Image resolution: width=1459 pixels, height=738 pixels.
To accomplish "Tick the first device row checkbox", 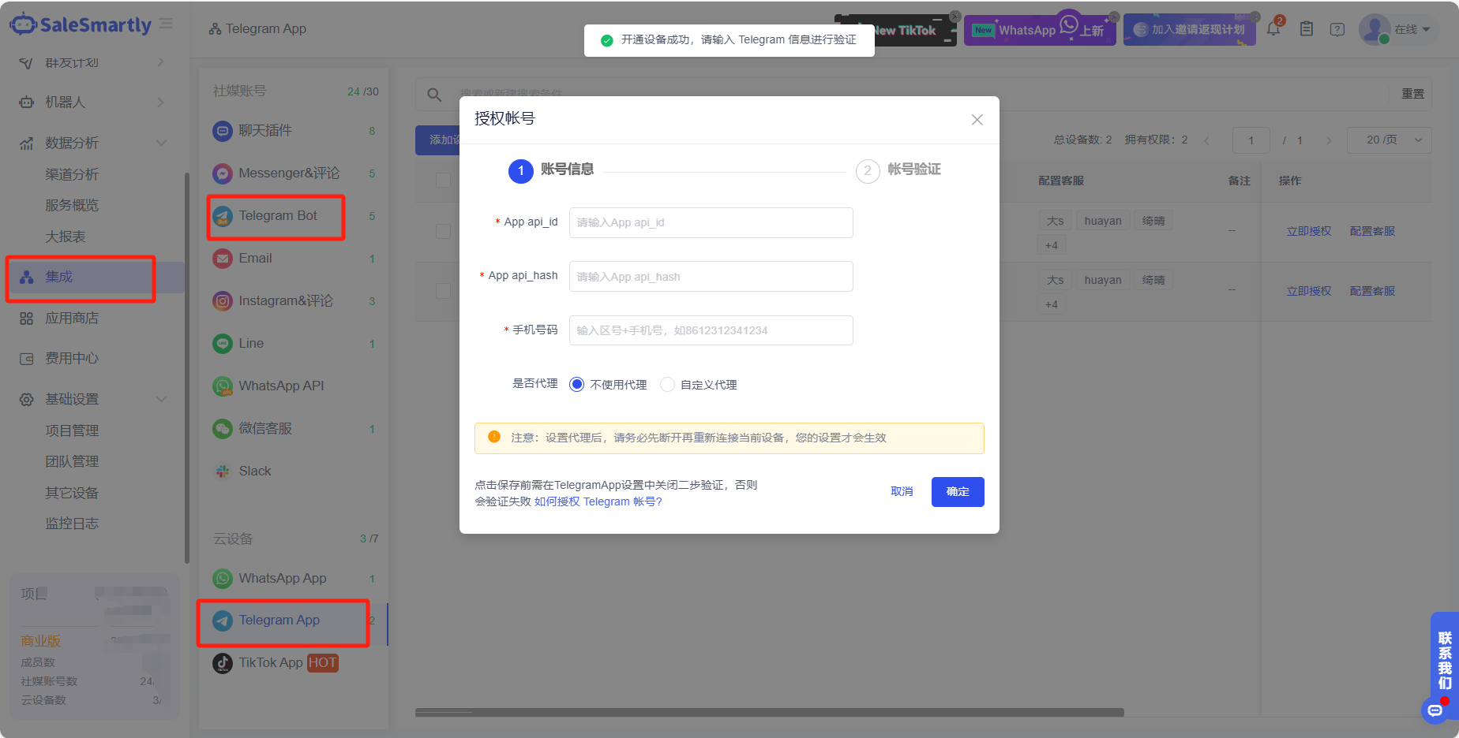I will pos(444,231).
